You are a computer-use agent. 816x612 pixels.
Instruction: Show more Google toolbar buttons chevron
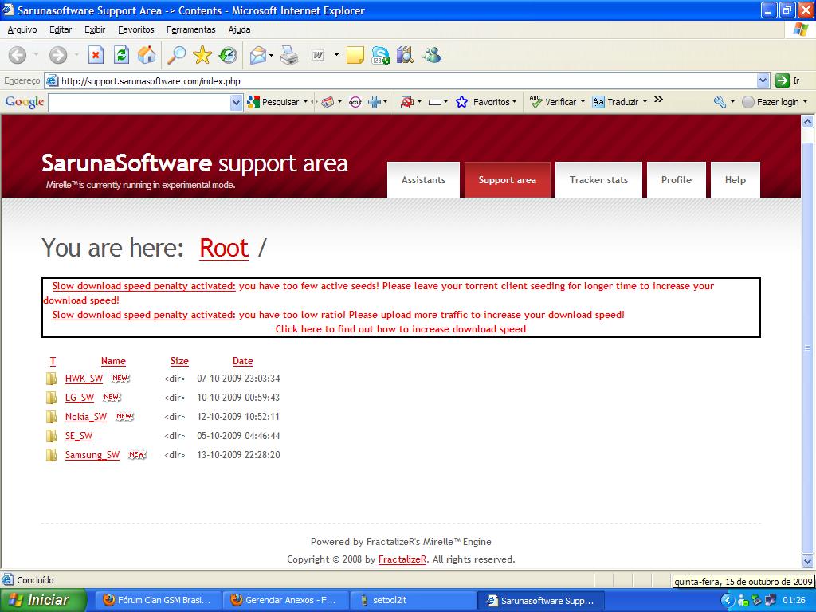click(x=659, y=100)
